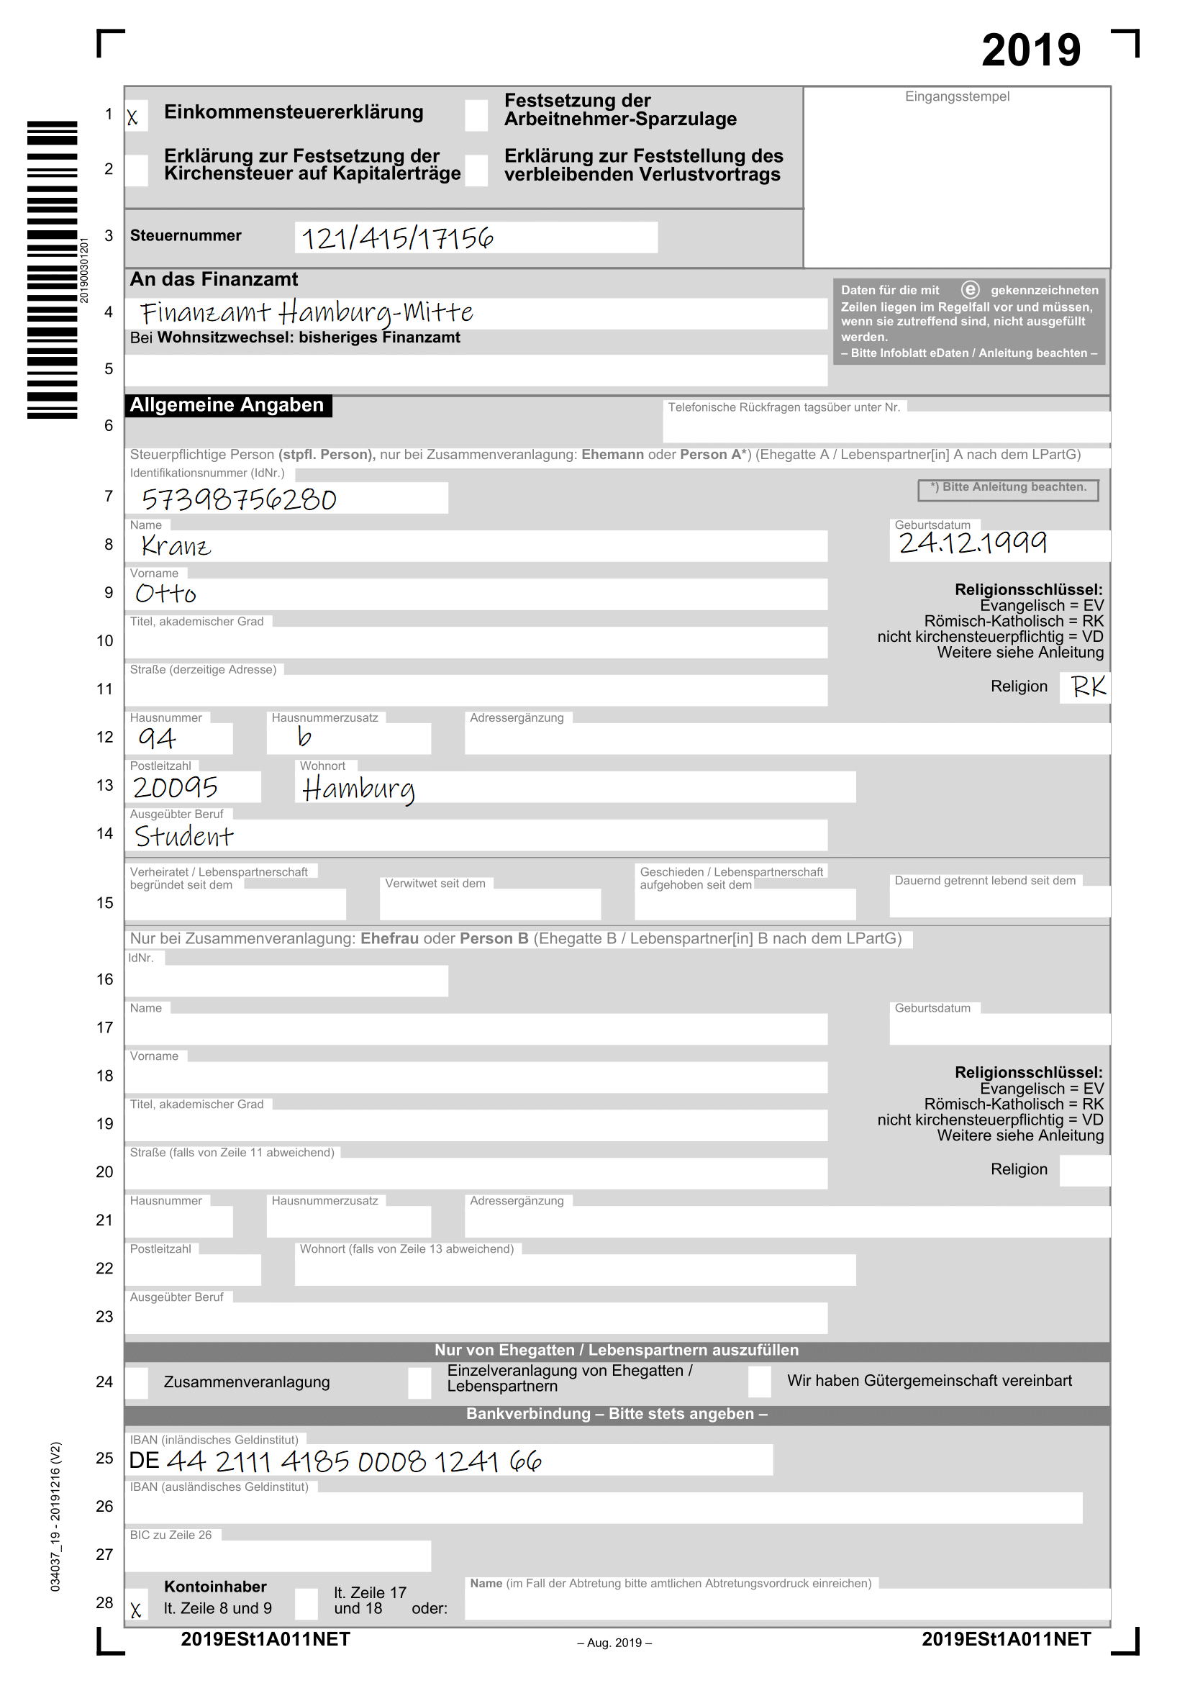Click the bottom-left form code 2019ESt1A011NET
Image resolution: width=1190 pixels, height=1683 pixels.
[x=265, y=1639]
